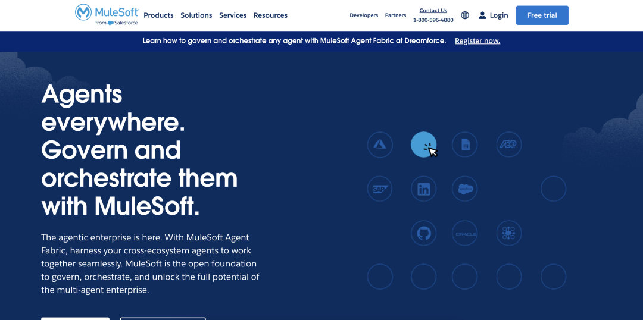Click the MuleSoft logo in header

click(x=107, y=15)
